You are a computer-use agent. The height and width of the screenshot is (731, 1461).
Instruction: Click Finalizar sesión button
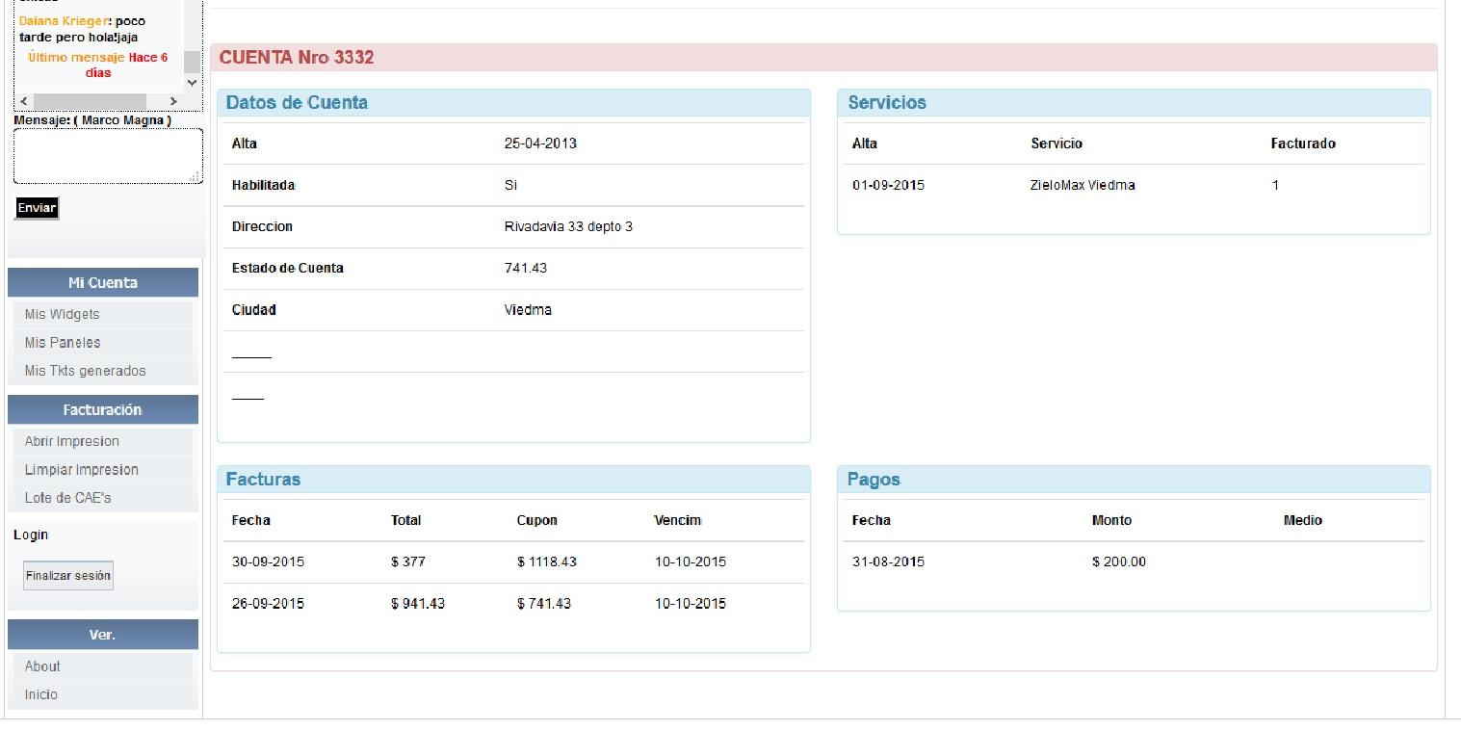click(x=68, y=575)
